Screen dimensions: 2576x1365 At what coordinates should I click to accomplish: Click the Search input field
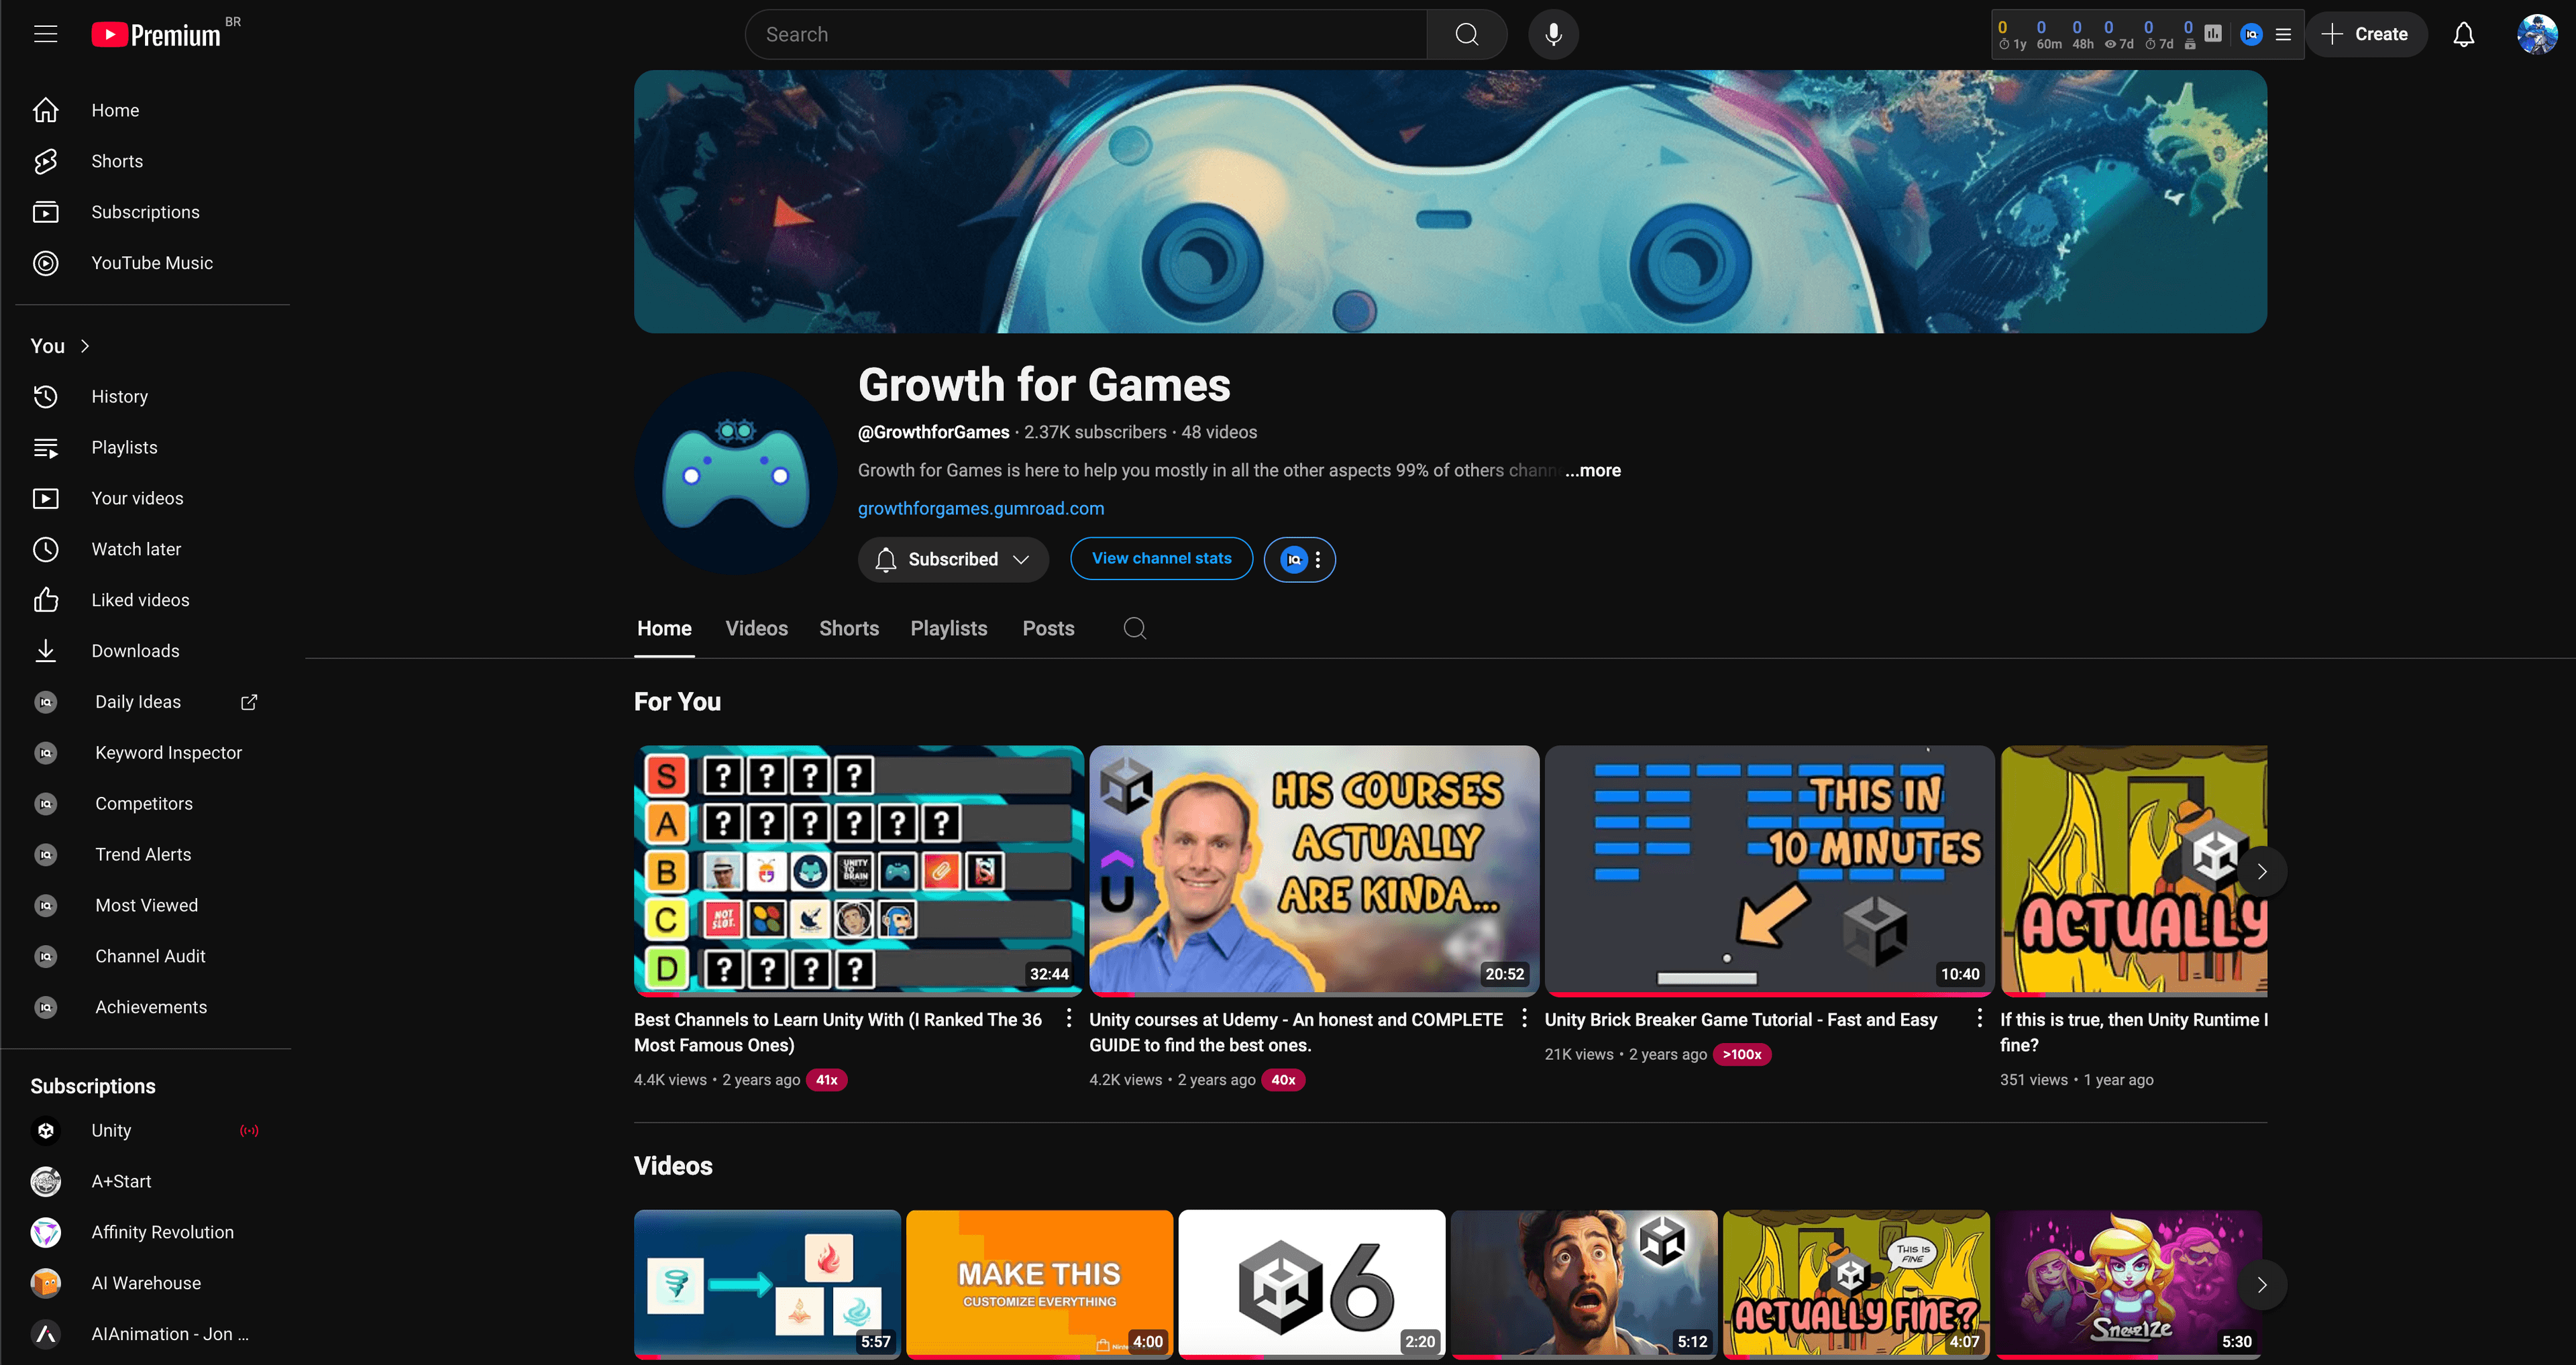click(1086, 34)
